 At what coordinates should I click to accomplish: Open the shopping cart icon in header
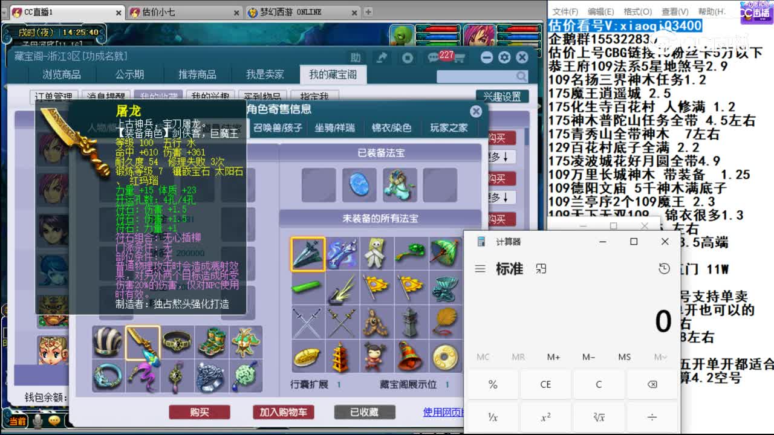pyautogui.click(x=459, y=58)
